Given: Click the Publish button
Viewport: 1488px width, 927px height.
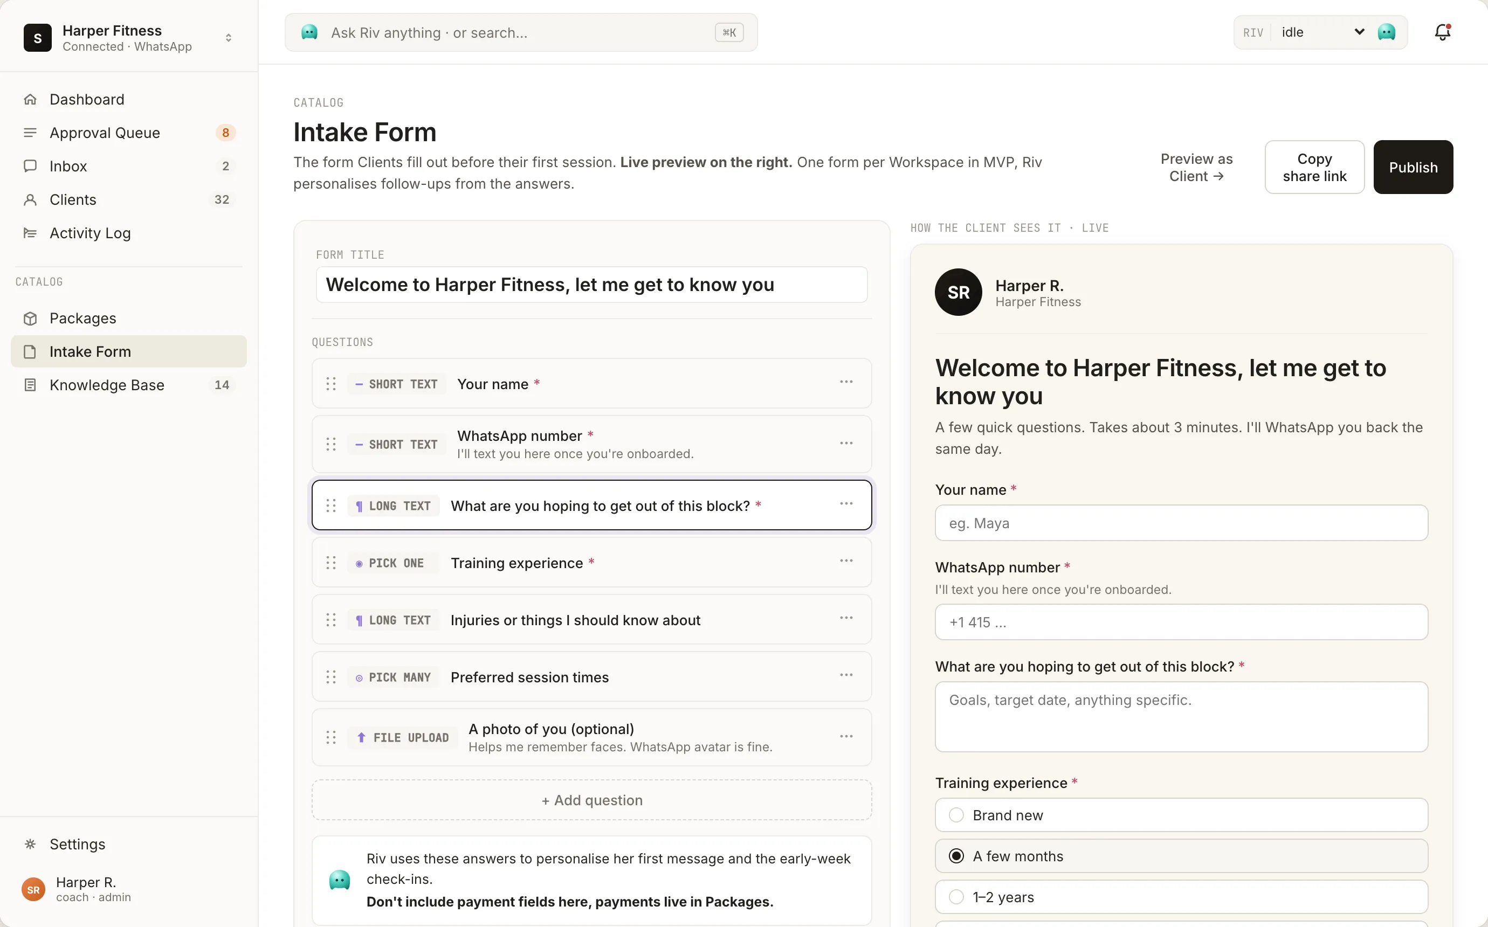Looking at the screenshot, I should tap(1413, 168).
